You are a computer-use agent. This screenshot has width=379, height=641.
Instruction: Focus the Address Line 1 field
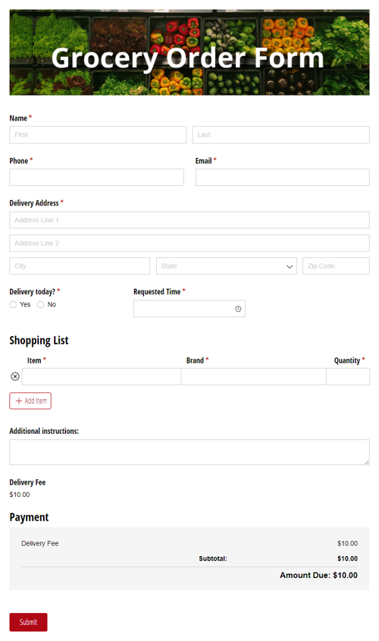189,220
